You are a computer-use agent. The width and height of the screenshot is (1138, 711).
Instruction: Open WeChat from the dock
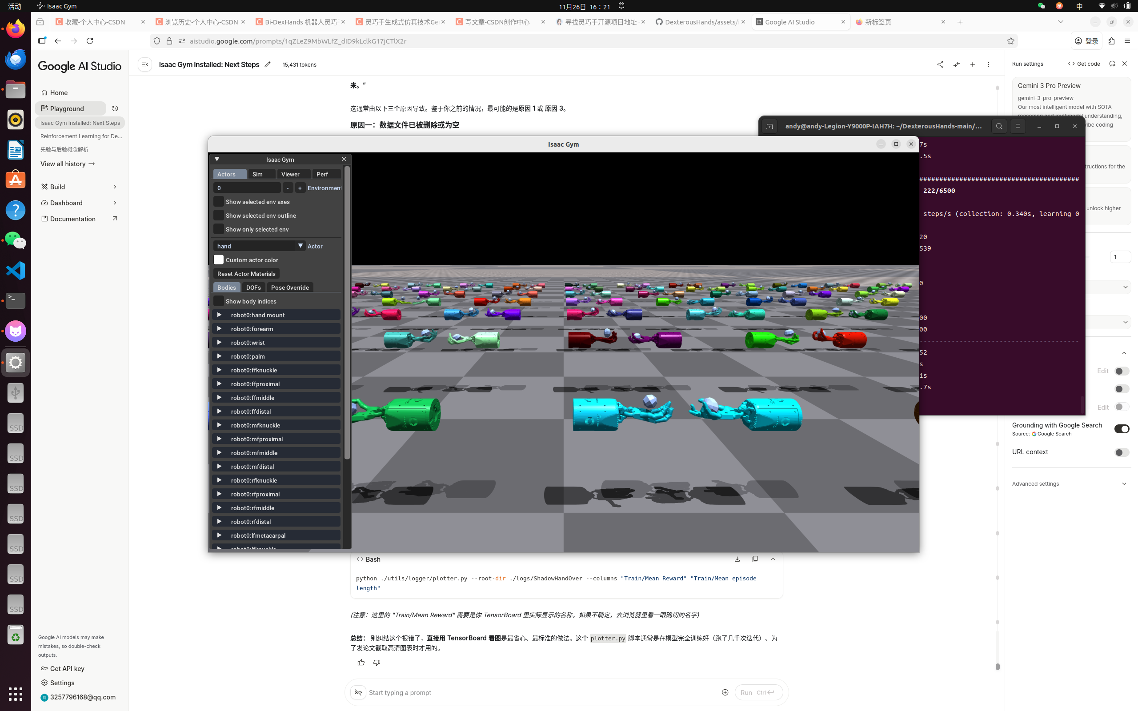pos(16,241)
